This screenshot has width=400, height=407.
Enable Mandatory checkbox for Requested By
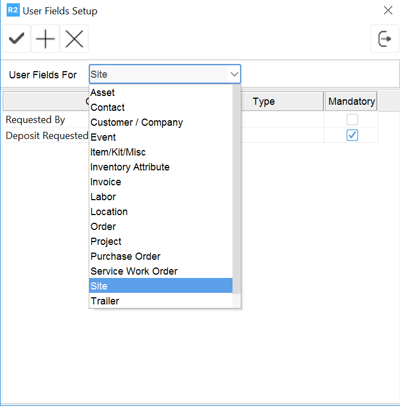tap(352, 120)
